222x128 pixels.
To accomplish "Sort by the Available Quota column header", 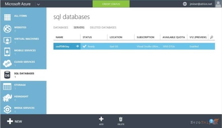I will pyautogui.click(x=173, y=37).
